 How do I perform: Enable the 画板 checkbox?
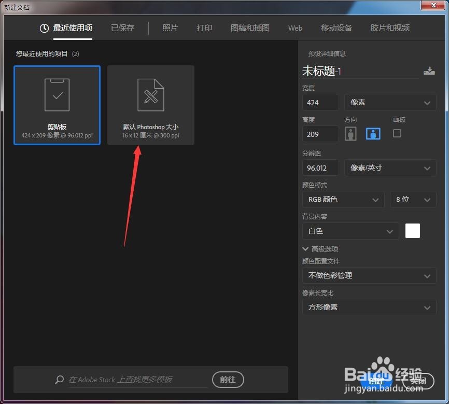click(397, 133)
